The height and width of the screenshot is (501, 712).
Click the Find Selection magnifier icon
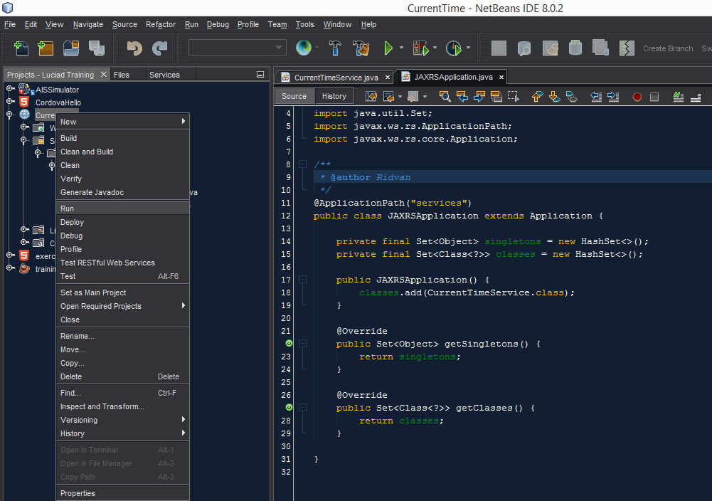pyautogui.click(x=445, y=96)
